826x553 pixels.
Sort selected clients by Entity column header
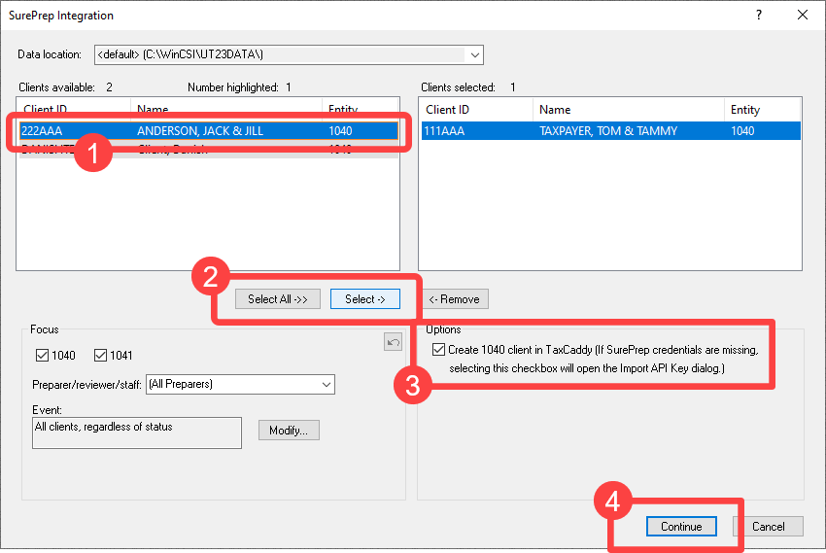pos(761,110)
